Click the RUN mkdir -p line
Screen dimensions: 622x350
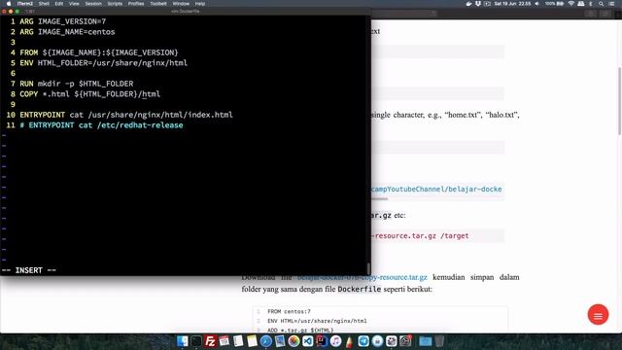tap(77, 84)
